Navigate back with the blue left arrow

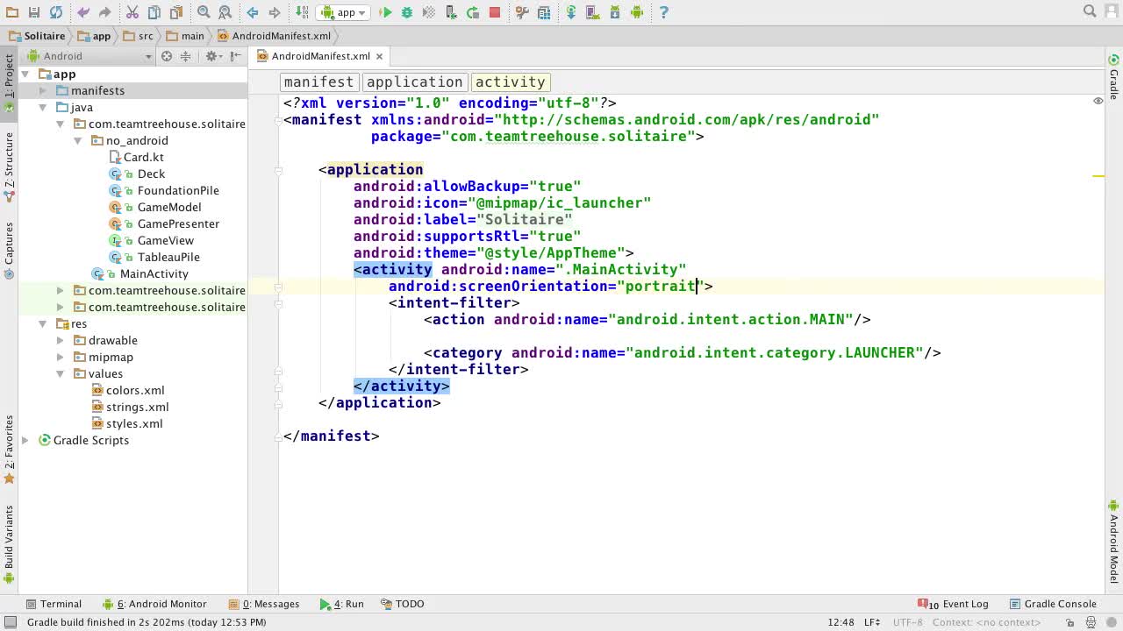point(253,12)
